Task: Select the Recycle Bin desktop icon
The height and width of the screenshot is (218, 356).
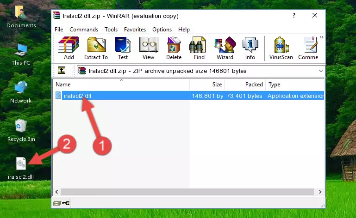Action: tap(21, 130)
